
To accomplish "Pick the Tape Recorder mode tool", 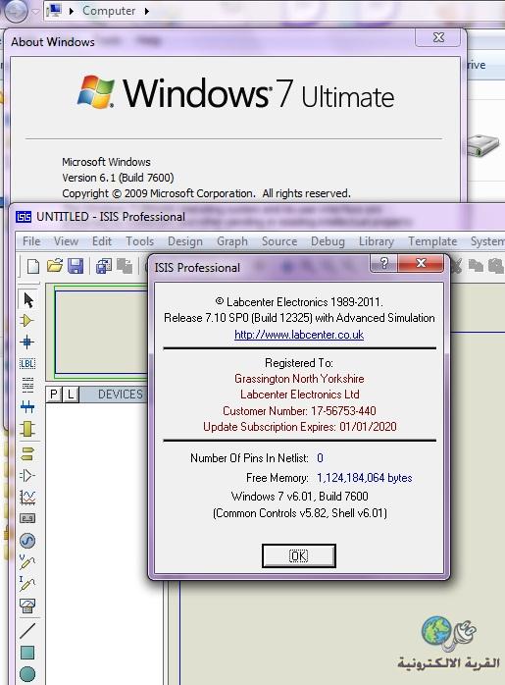I will 27,518.
